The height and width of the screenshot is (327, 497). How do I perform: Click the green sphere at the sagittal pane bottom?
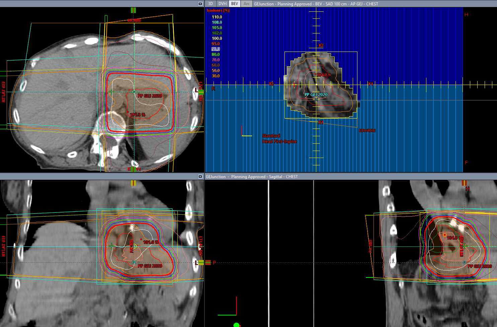pos(236,325)
